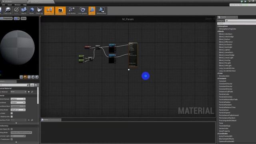The width and height of the screenshot is (256, 144).
Task: Browse to Subsurface Profile with its magnifier icon
Action: coord(32,120)
